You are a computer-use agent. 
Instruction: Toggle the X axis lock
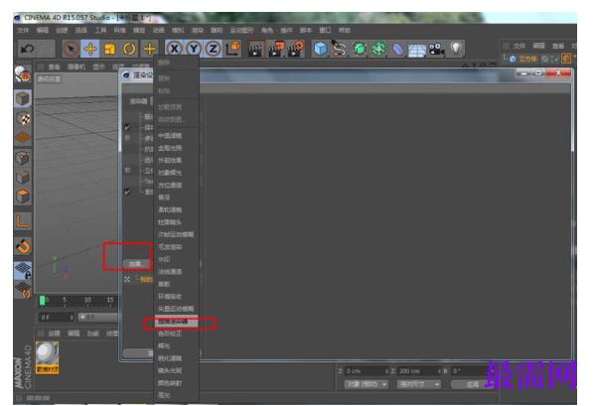click(x=174, y=49)
